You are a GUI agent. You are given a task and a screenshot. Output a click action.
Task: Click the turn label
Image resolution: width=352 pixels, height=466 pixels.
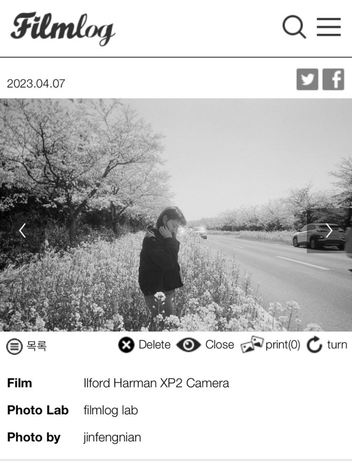[337, 345]
